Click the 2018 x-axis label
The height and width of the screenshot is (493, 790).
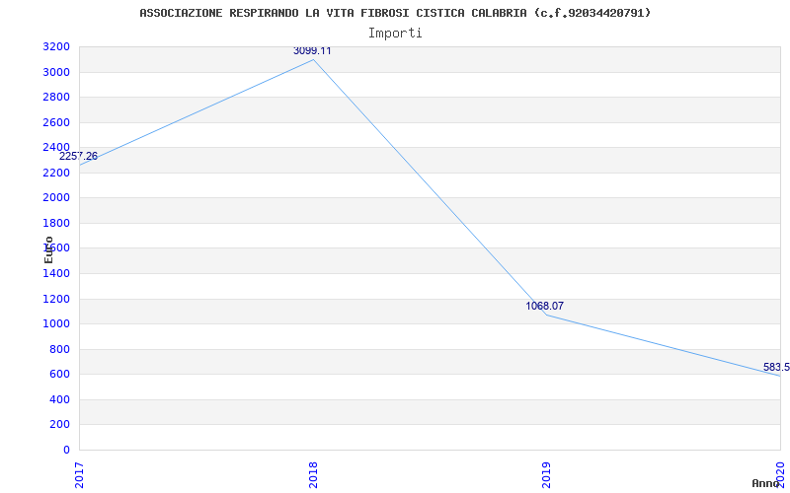pos(313,475)
